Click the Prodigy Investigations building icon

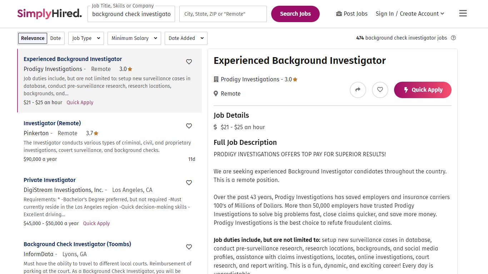tap(216, 79)
